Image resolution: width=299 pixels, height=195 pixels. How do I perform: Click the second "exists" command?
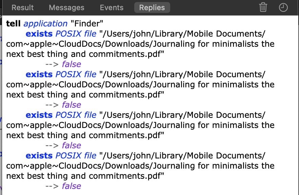pos(39,74)
